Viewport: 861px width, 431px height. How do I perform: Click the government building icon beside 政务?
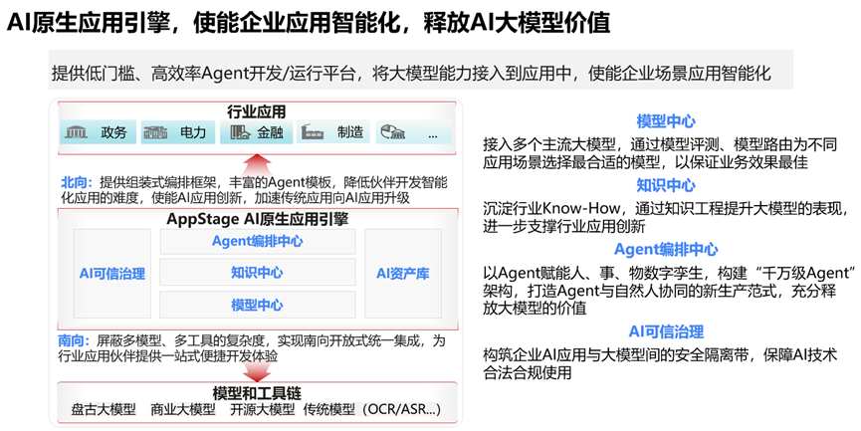(76, 132)
